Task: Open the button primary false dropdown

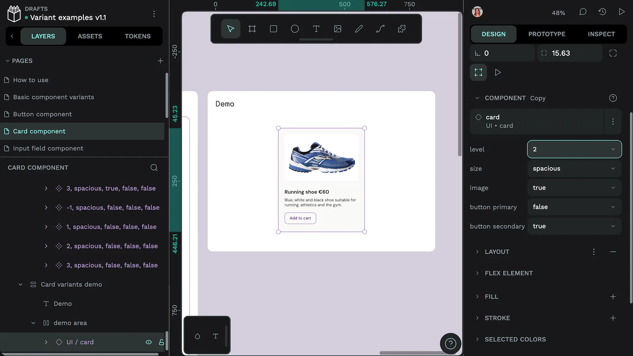Action: [x=574, y=207]
